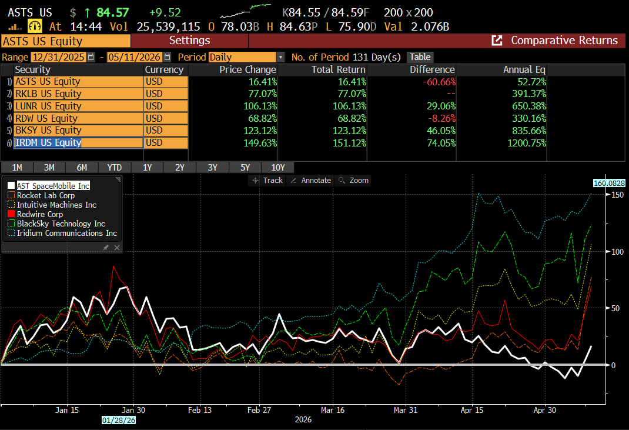Click ASTS Difference value -60.66%
This screenshot has width=629, height=430.
(439, 82)
